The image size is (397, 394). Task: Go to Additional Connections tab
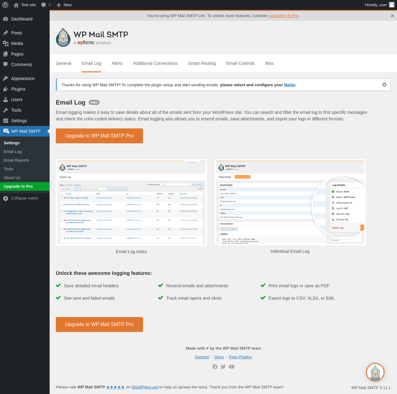(155, 63)
